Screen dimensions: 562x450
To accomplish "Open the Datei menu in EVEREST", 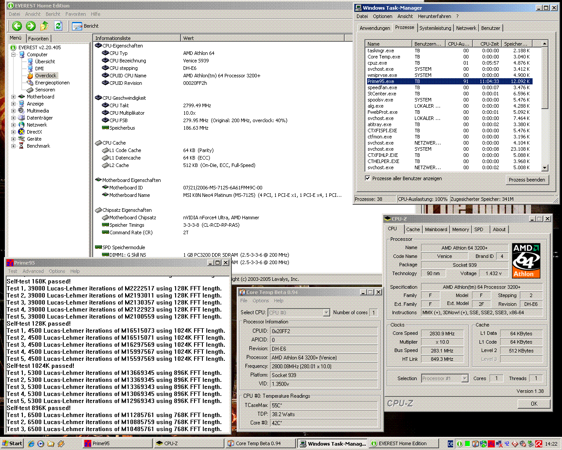I will (x=14, y=14).
